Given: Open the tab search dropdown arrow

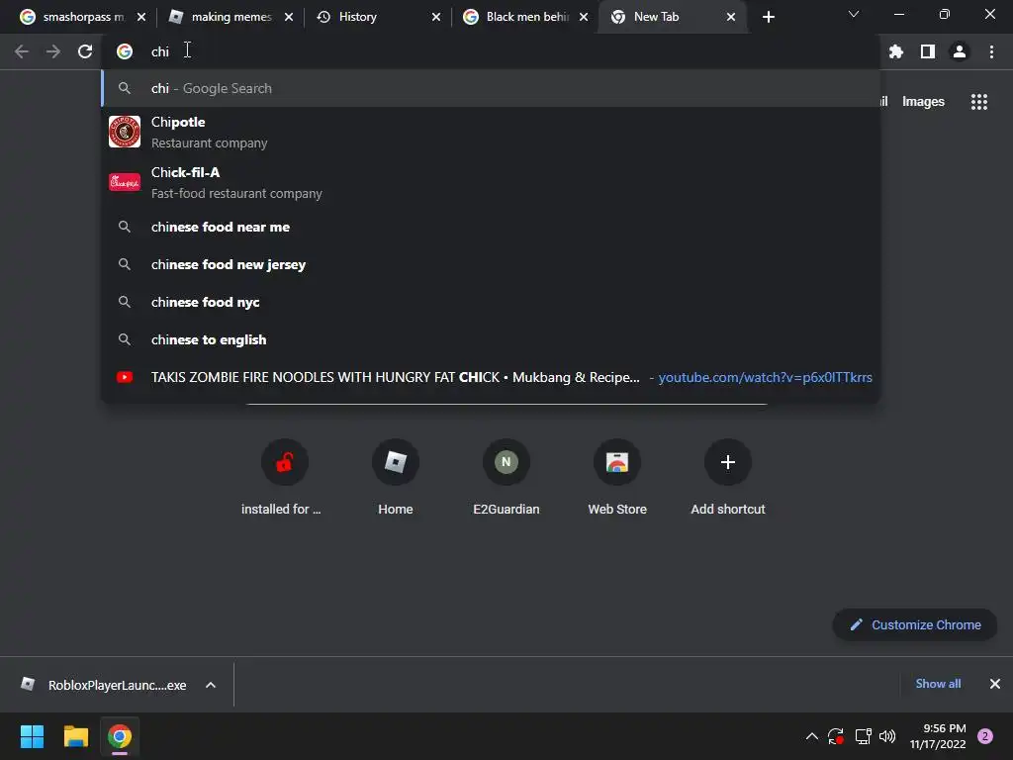Looking at the screenshot, I should (x=854, y=14).
